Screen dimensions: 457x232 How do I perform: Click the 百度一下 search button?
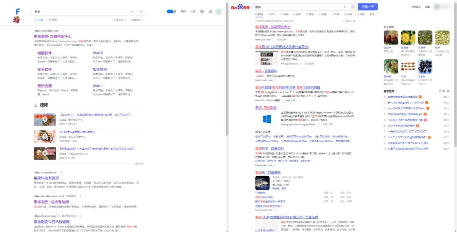368,7
